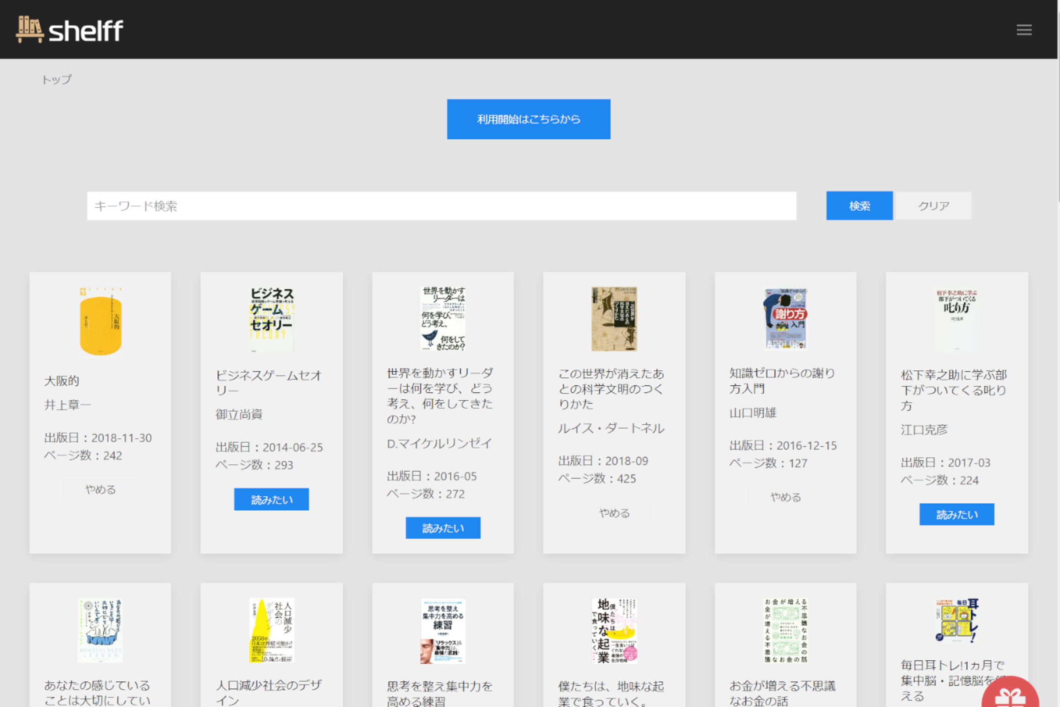This screenshot has height=707, width=1060.
Task: Click author name 江口克彦
Action: tap(924, 430)
